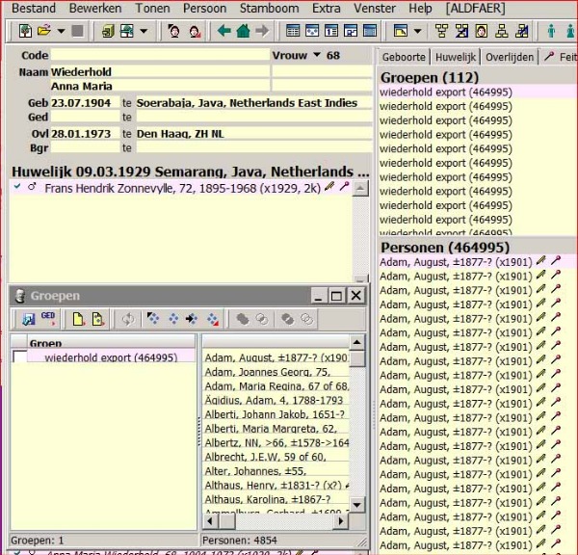
Task: Click pencil icon beside Frans Hendrik Zonnevylle
Action: coord(329,188)
